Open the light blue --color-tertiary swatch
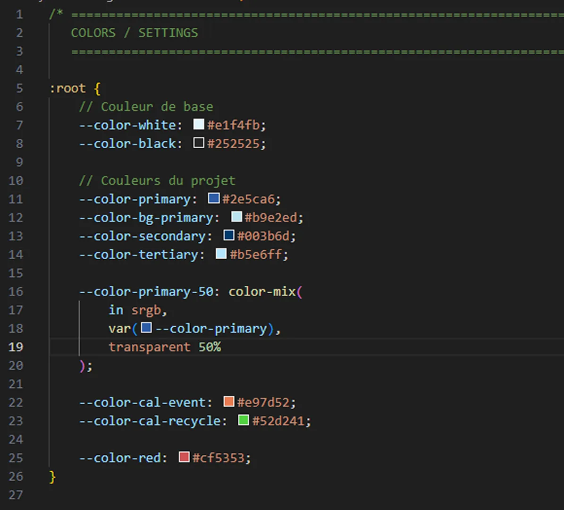The width and height of the screenshot is (564, 510). (x=222, y=254)
